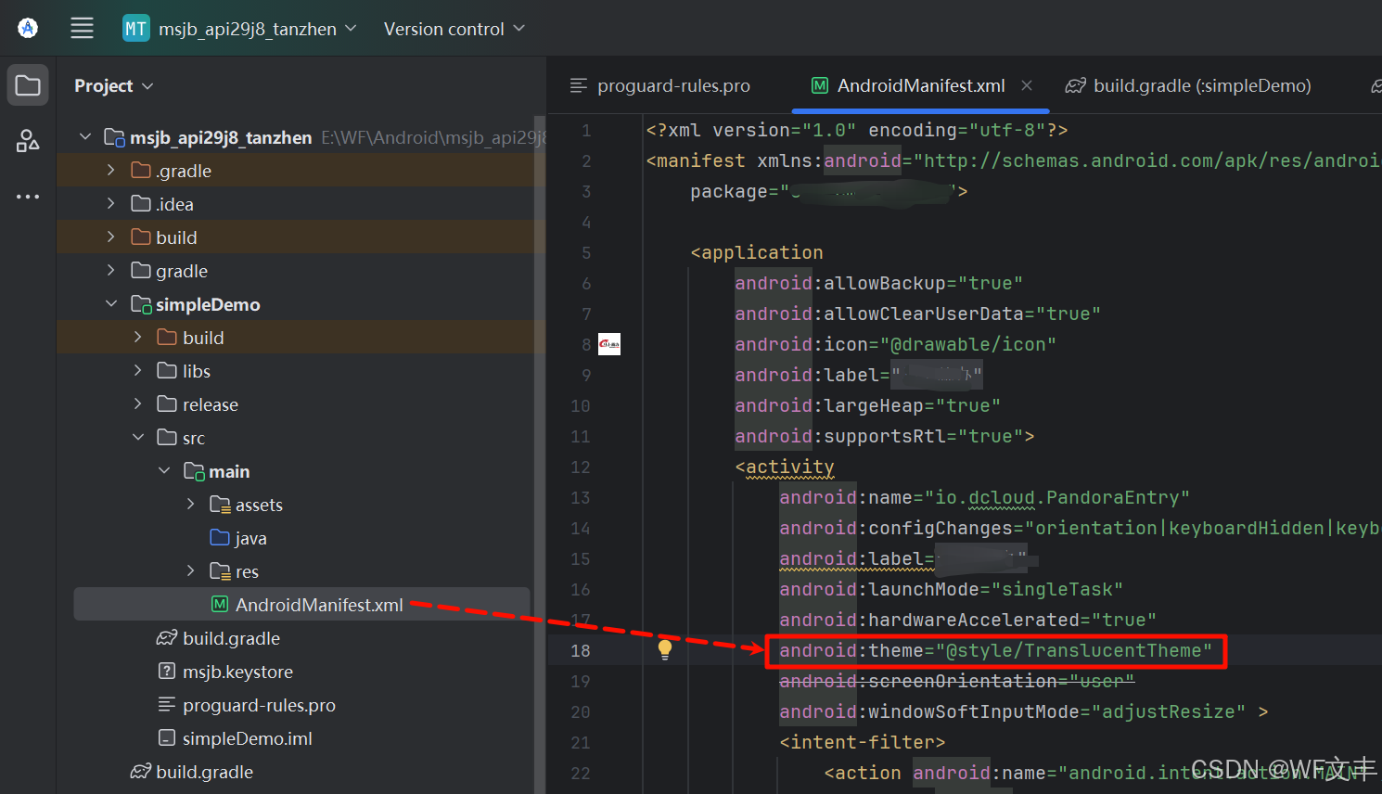Switch to the proguard-rules.pro tab
The width and height of the screenshot is (1382, 794).
tap(660, 86)
